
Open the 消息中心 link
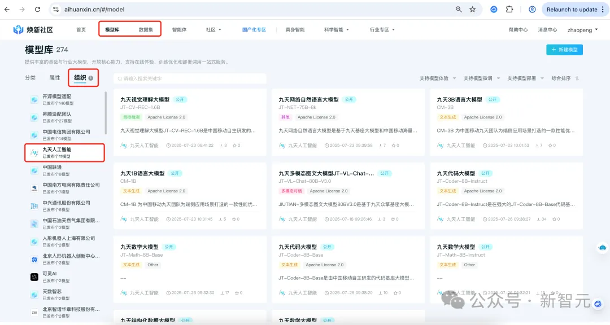(x=547, y=29)
